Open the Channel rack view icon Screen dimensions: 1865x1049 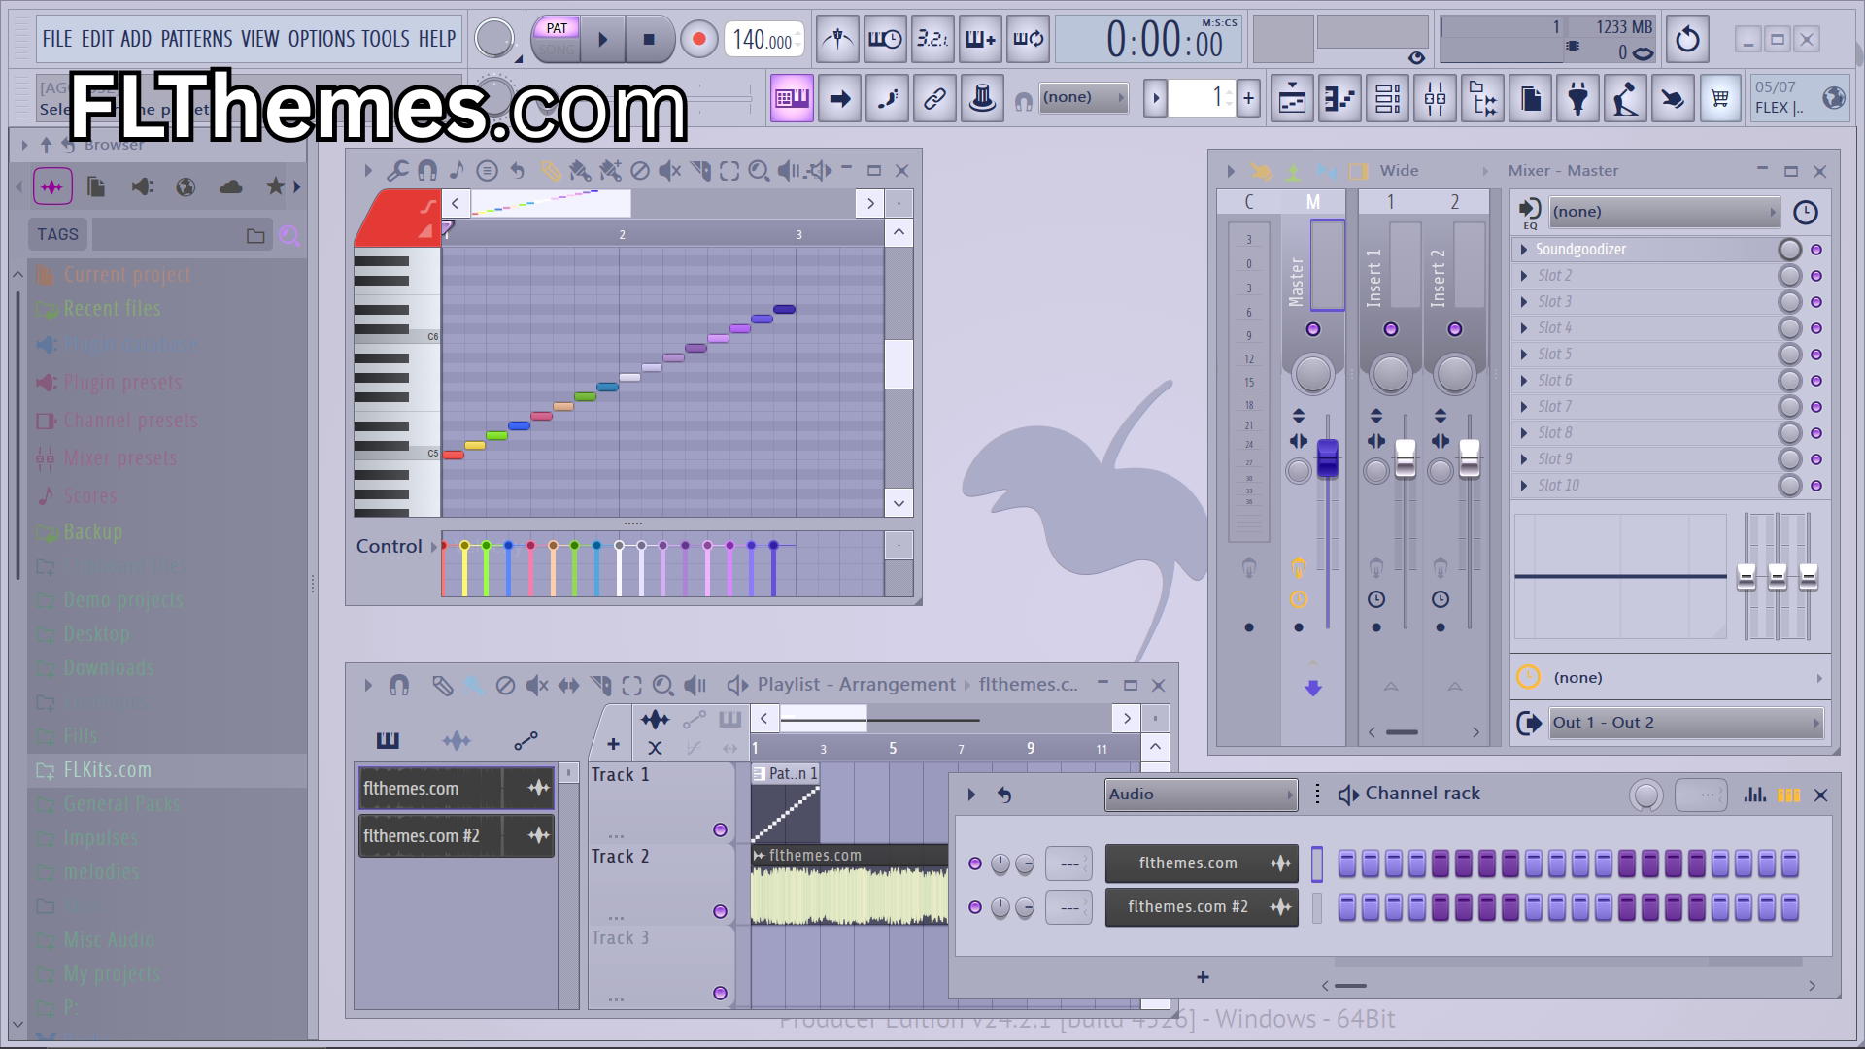click(x=1387, y=98)
